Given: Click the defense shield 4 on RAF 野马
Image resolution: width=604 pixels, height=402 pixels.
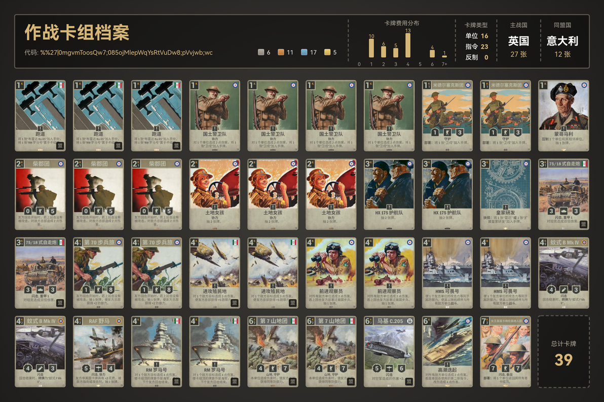Looking at the screenshot, I should 110,369.
